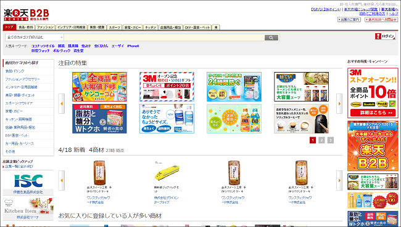Image resolution: width=401 pixels, height=227 pixels.
Task: Click the ココナッツオイル keyword link
Action: tap(43, 46)
